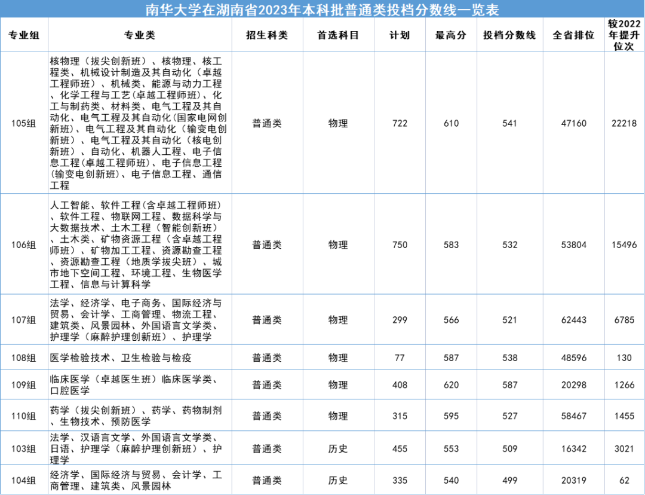This screenshot has width=645, height=495.
Task: Select the 专业组 column header
Action: point(24,35)
